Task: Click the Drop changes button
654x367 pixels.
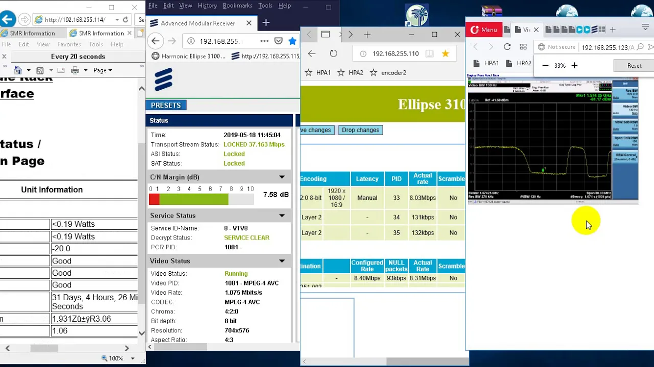Action: point(361,130)
